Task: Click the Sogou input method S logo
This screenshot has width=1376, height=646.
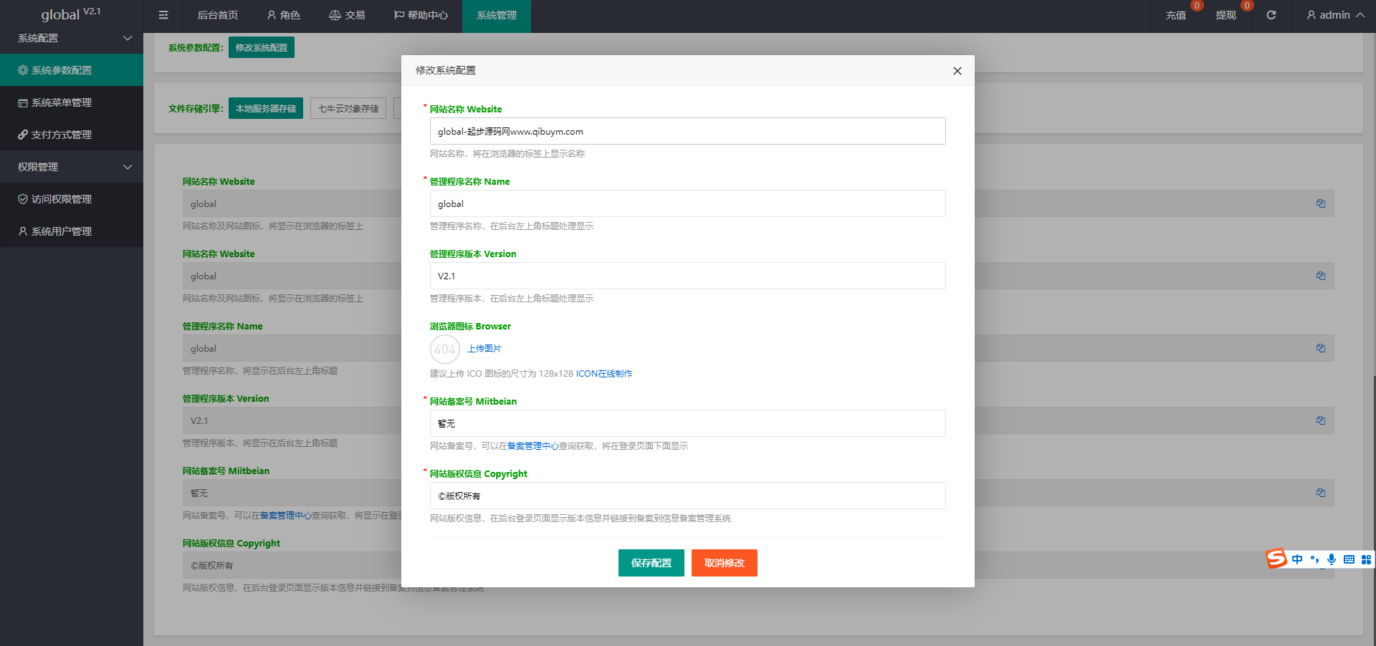Action: click(x=1276, y=559)
